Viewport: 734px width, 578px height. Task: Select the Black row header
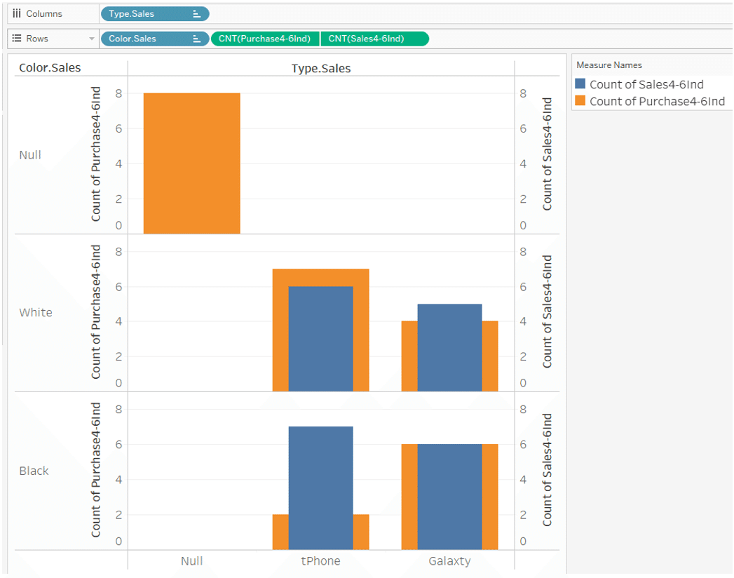[x=34, y=471]
